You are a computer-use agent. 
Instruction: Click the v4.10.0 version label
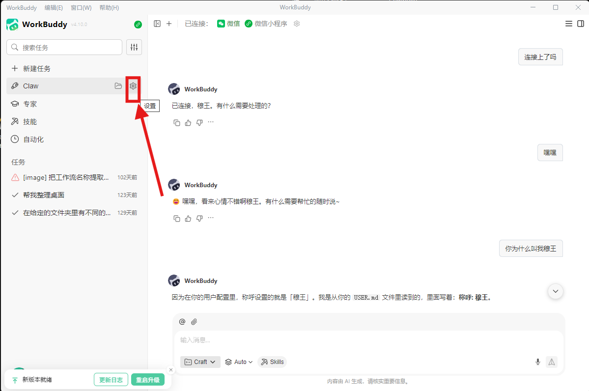(x=79, y=25)
